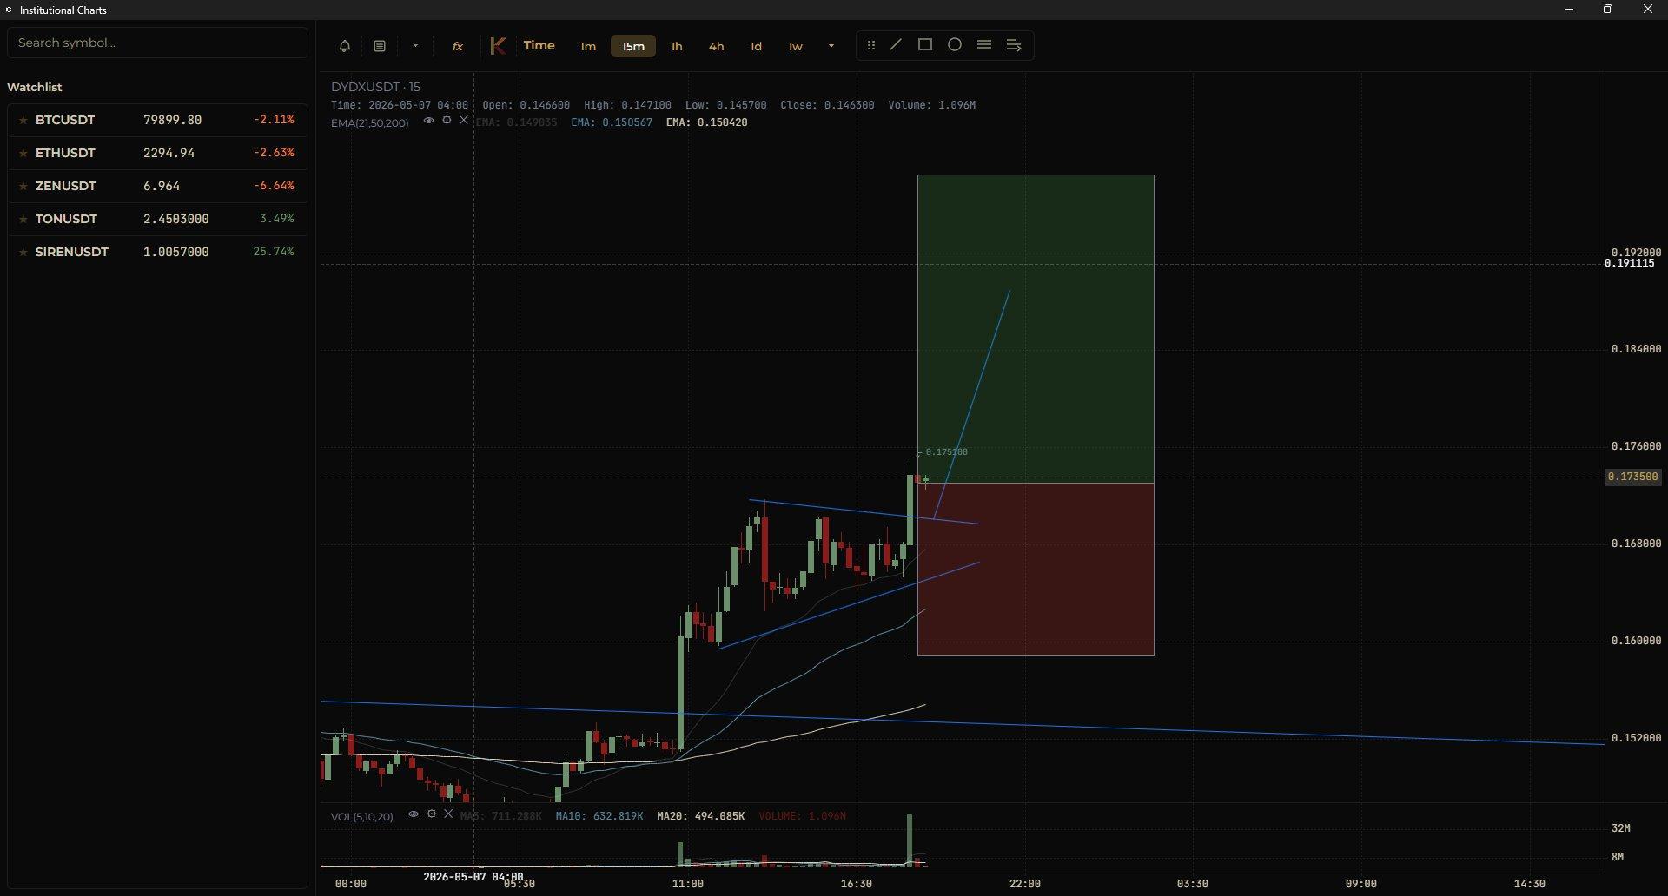Select the rectangle drawing tool
The image size is (1668, 896).
925,44
